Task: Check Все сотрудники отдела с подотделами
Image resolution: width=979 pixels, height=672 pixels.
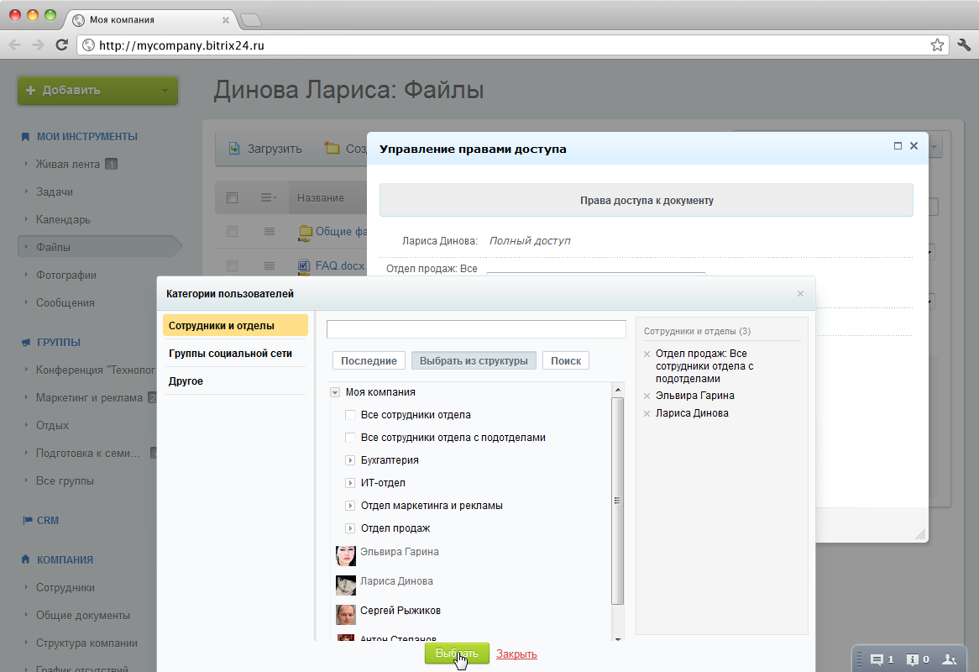Action: click(x=350, y=438)
